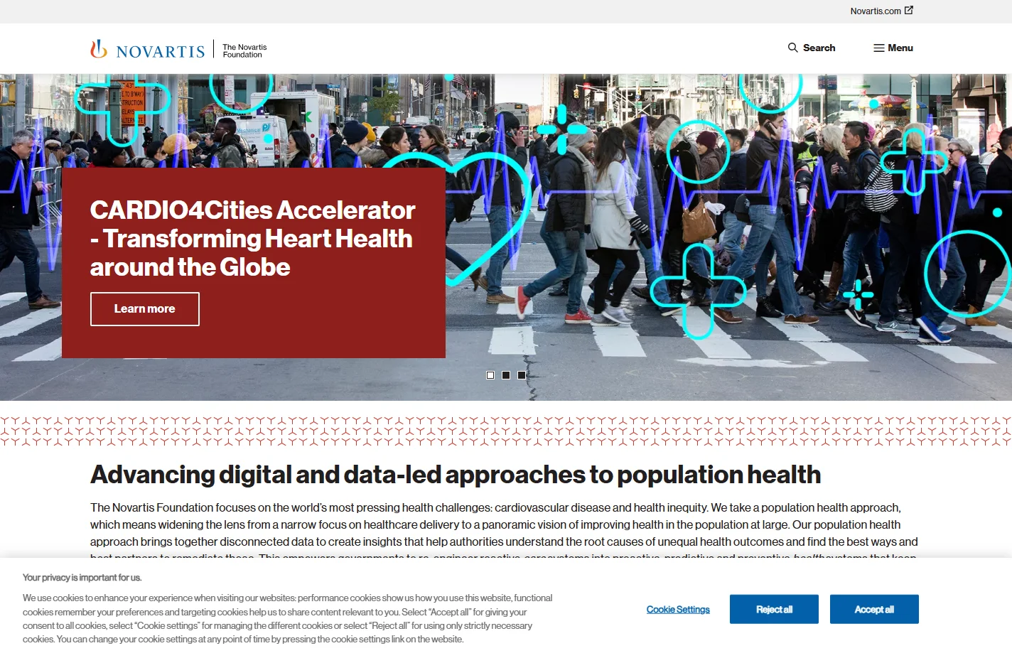Select the second carousel slide indicator

[x=506, y=375]
